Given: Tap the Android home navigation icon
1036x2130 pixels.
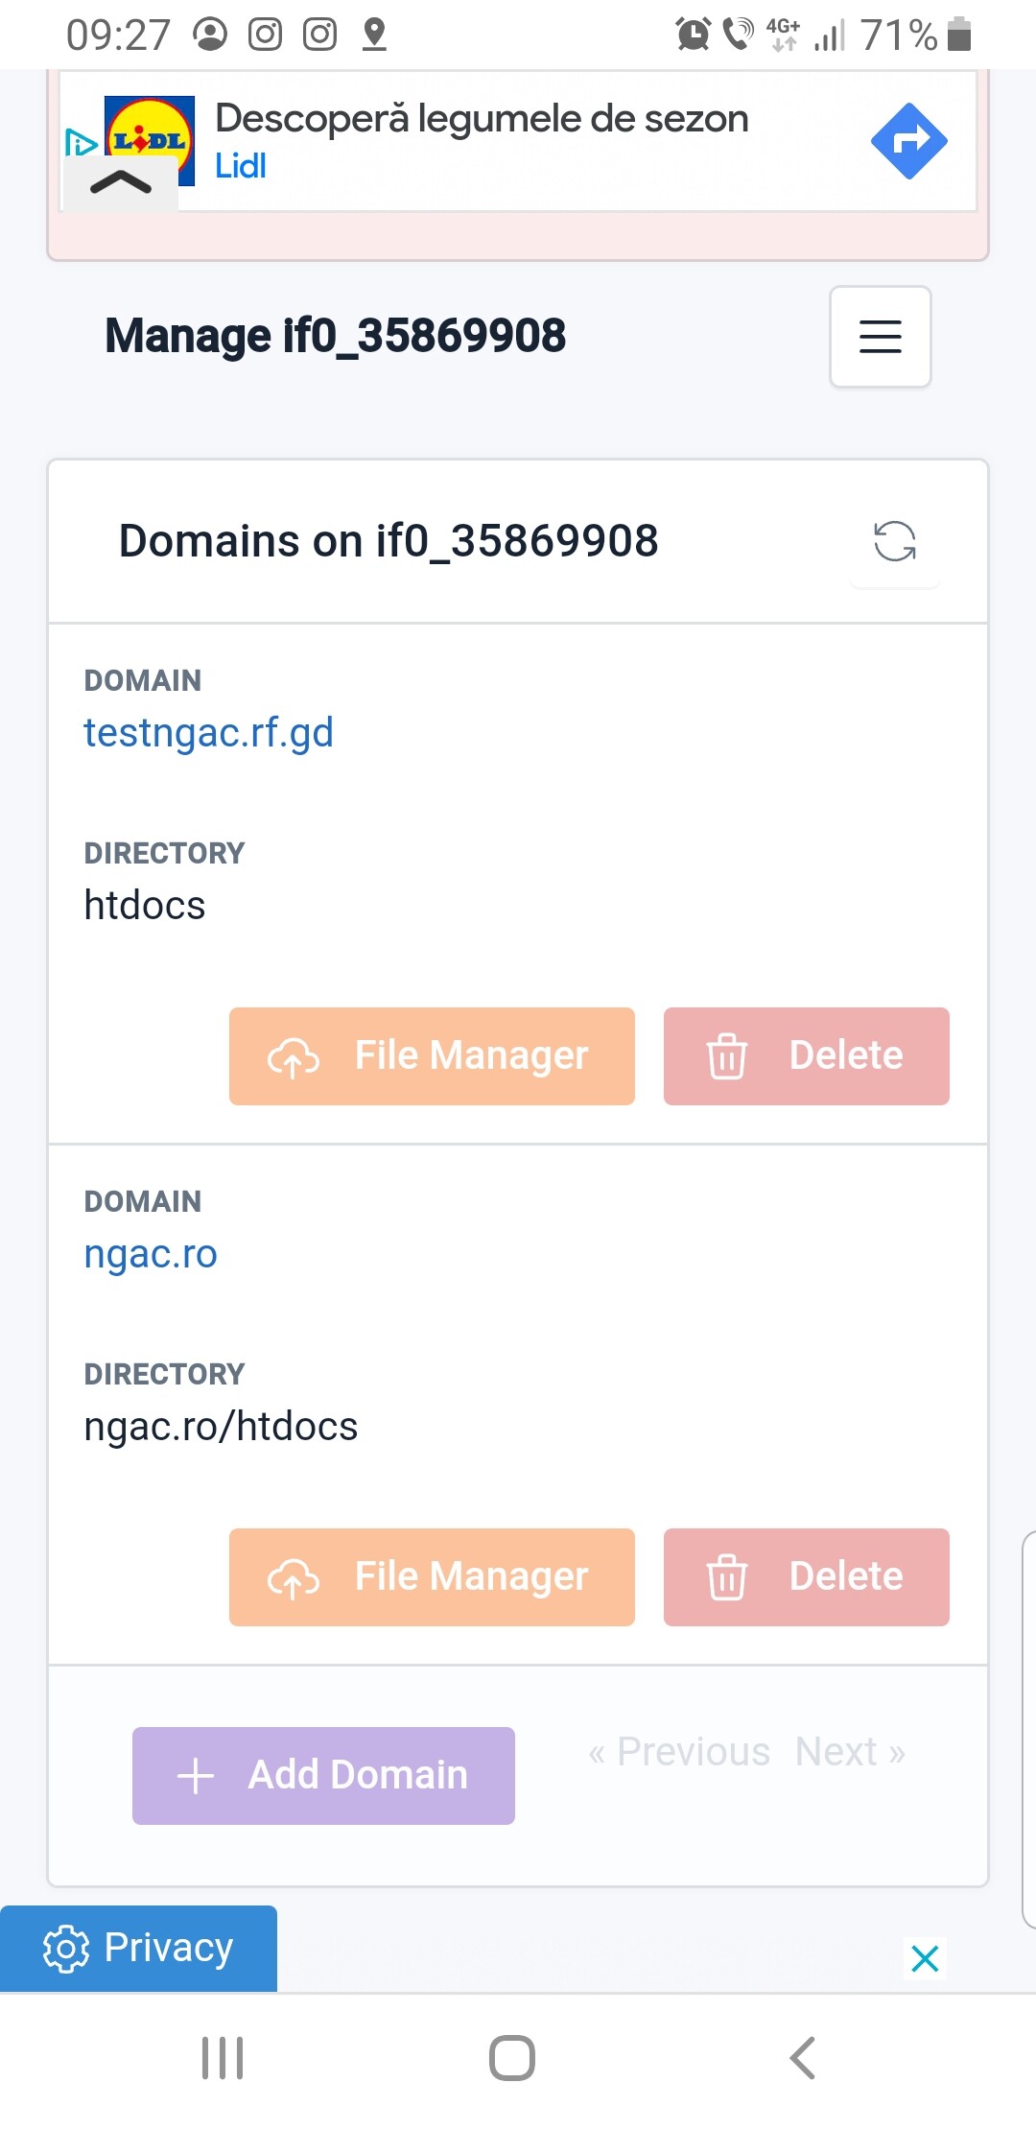Looking at the screenshot, I should tap(512, 2058).
